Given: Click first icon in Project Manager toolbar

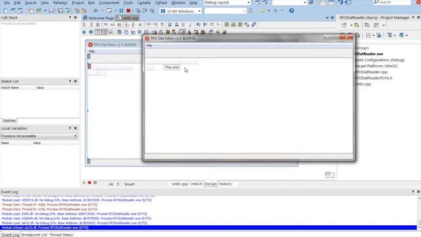Looking at the screenshot, I should click(x=344, y=25).
